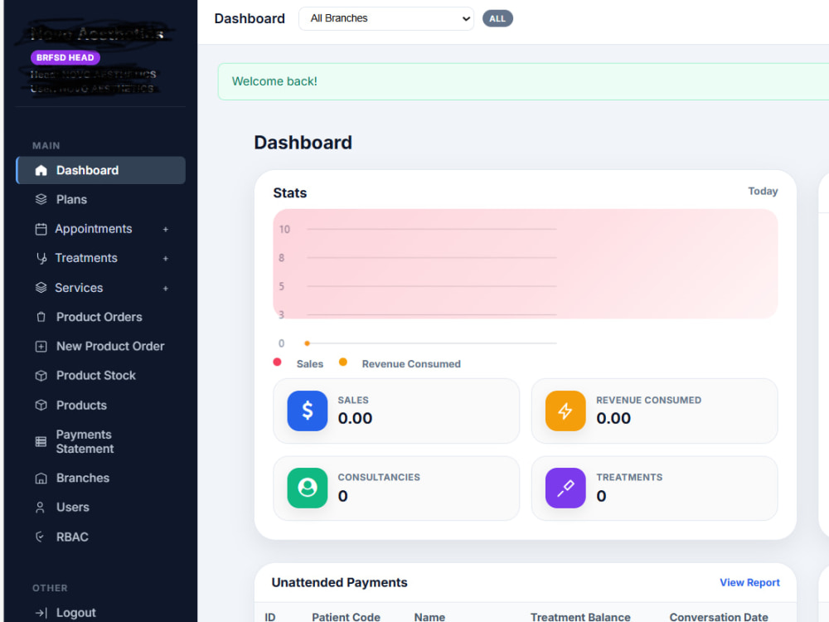The image size is (829, 622).
Task: Expand the Services submenu plus
Action: pyautogui.click(x=166, y=289)
